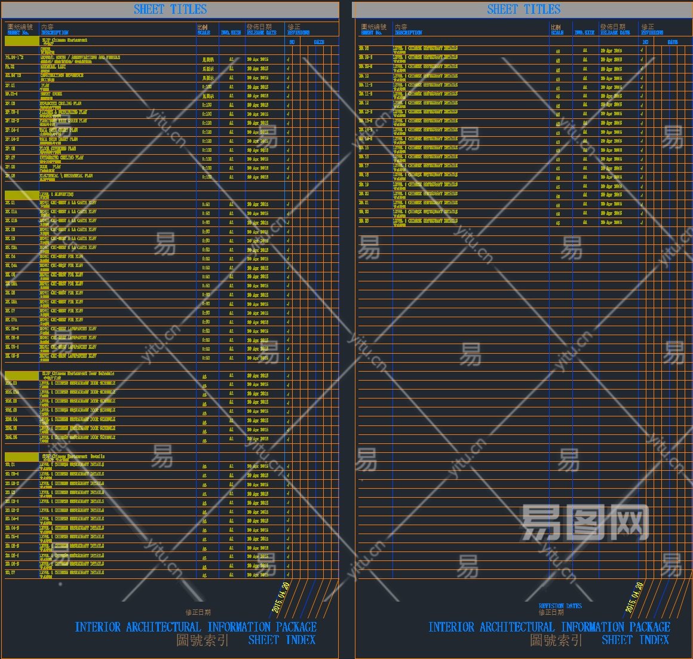The image size is (693, 659).
Task: Click the 易图网 watermark logo
Action: [x=584, y=523]
